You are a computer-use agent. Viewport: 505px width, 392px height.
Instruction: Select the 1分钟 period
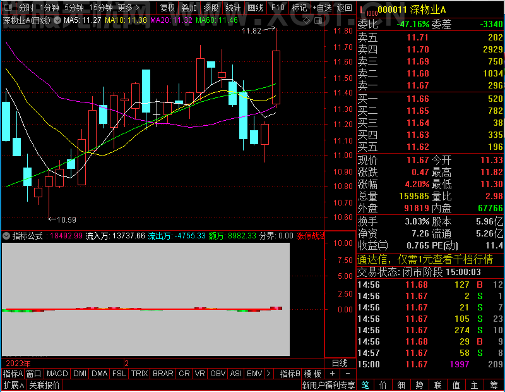tap(49, 8)
